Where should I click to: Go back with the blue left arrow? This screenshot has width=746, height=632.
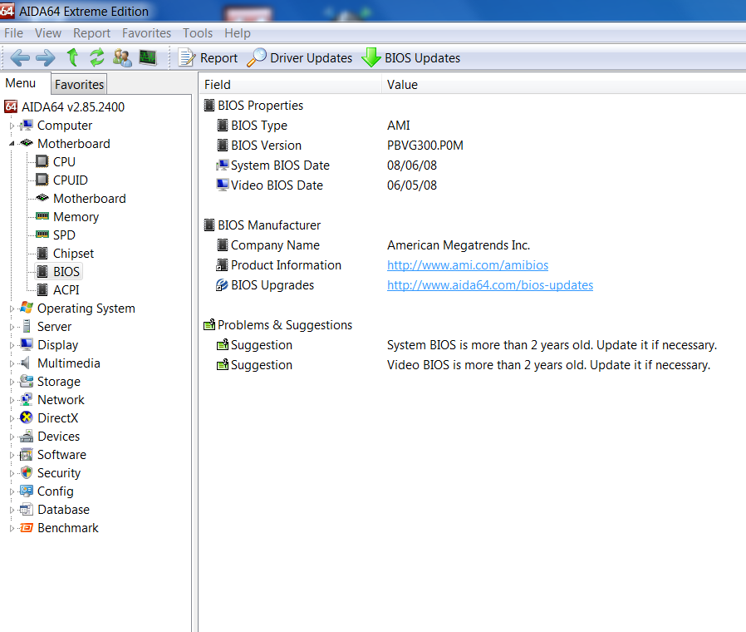click(x=20, y=58)
